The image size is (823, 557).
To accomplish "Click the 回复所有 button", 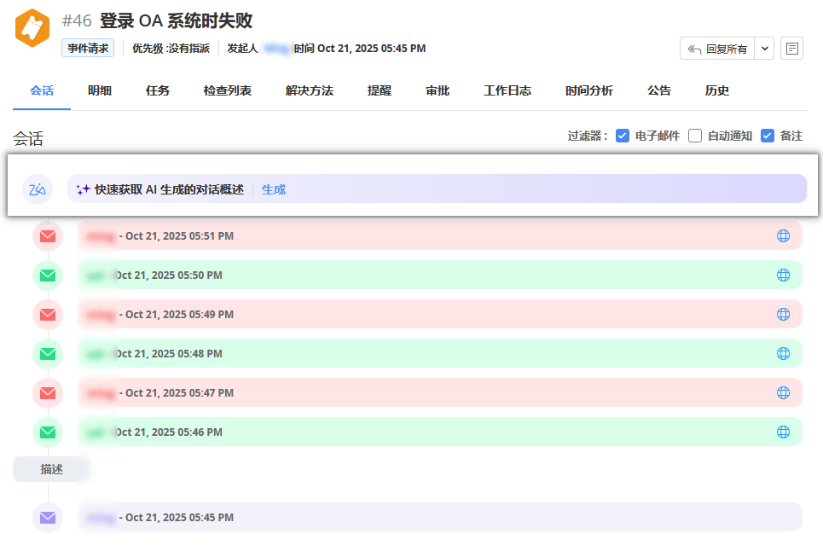I will pos(717,49).
